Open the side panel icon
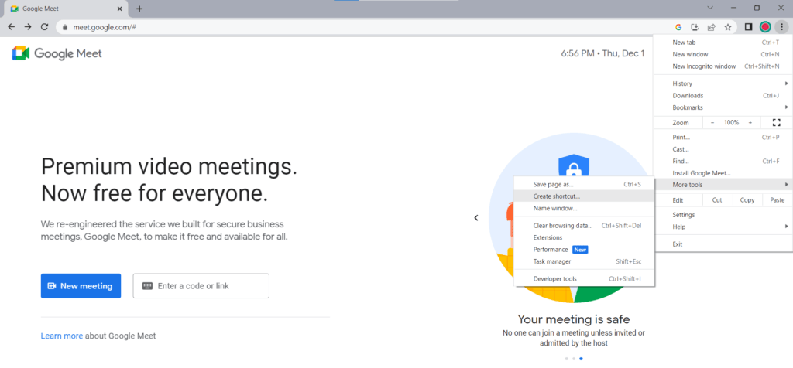The height and width of the screenshot is (368, 793). (749, 26)
